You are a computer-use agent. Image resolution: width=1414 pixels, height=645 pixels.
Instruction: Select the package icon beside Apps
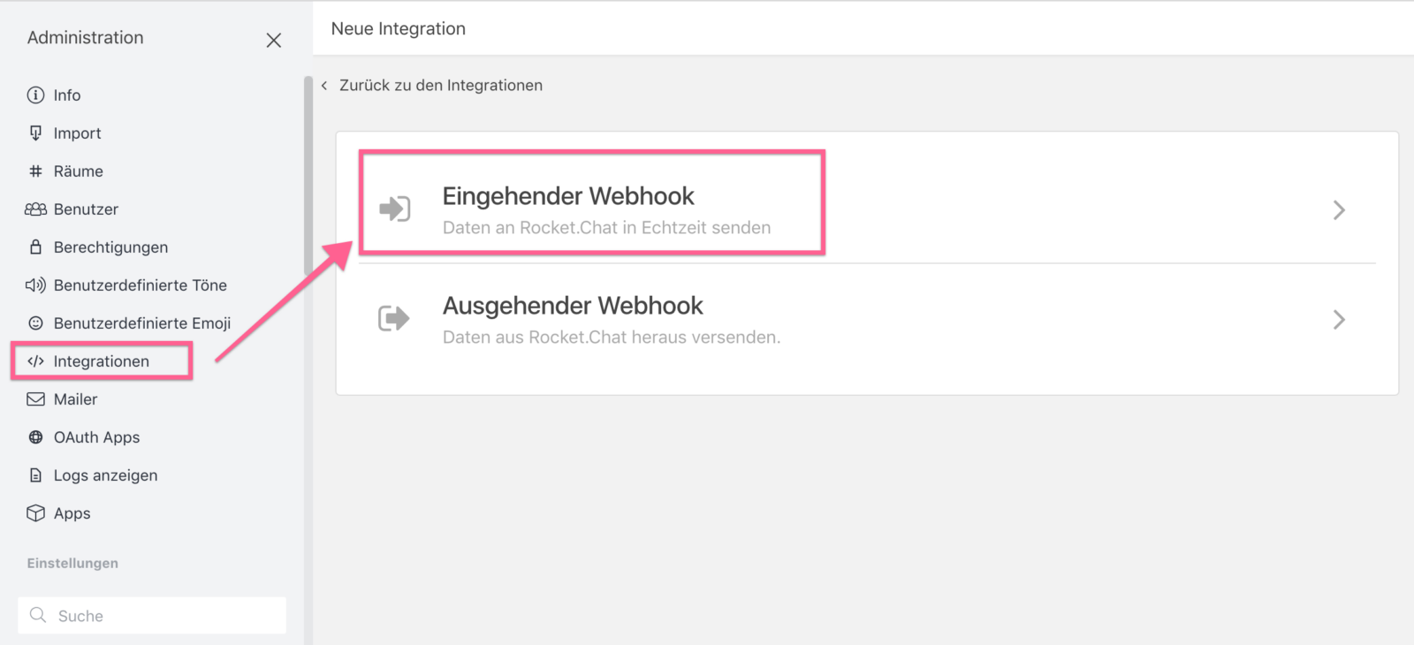35,512
